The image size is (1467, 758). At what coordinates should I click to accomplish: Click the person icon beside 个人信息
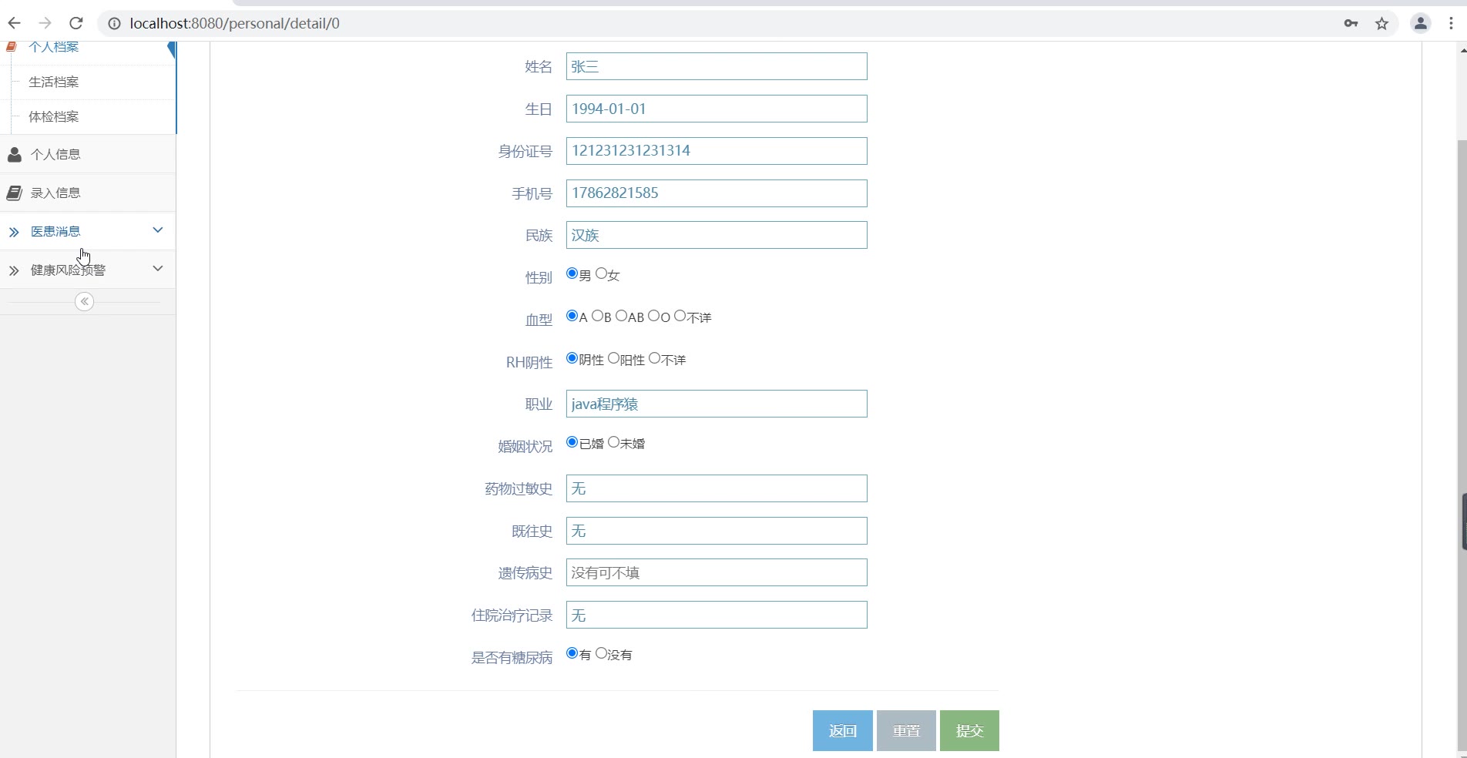(14, 155)
